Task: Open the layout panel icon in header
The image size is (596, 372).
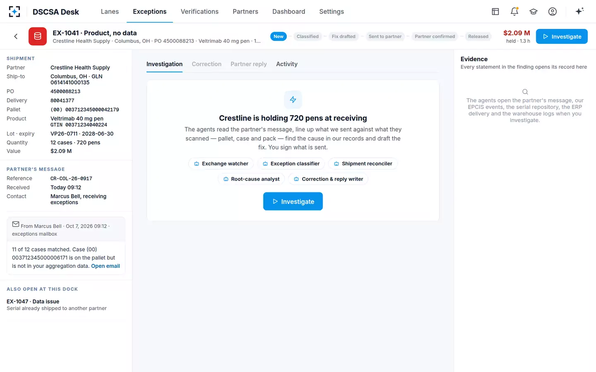Action: click(495, 12)
